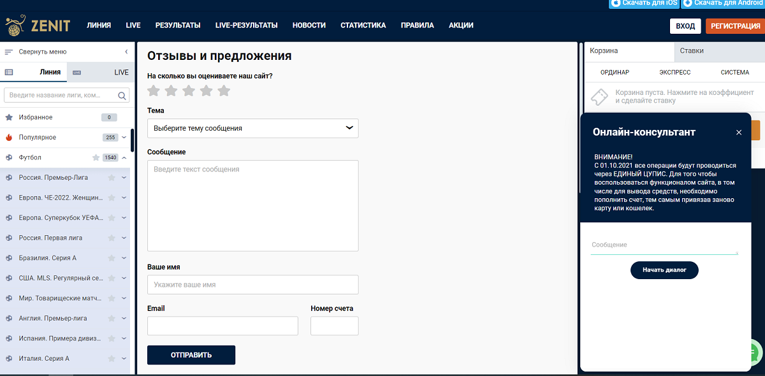Rate the site with the fifth star
The width and height of the screenshot is (765, 376).
(x=223, y=90)
